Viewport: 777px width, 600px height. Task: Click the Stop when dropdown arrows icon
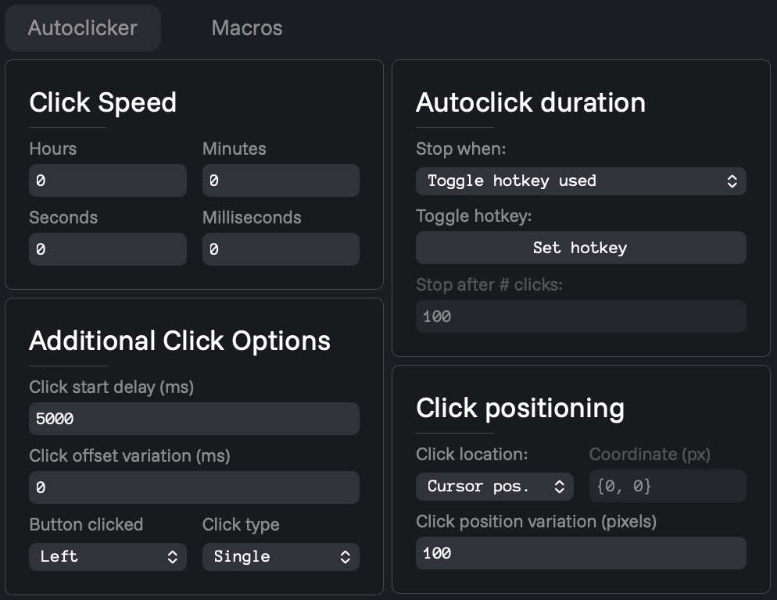[732, 181]
